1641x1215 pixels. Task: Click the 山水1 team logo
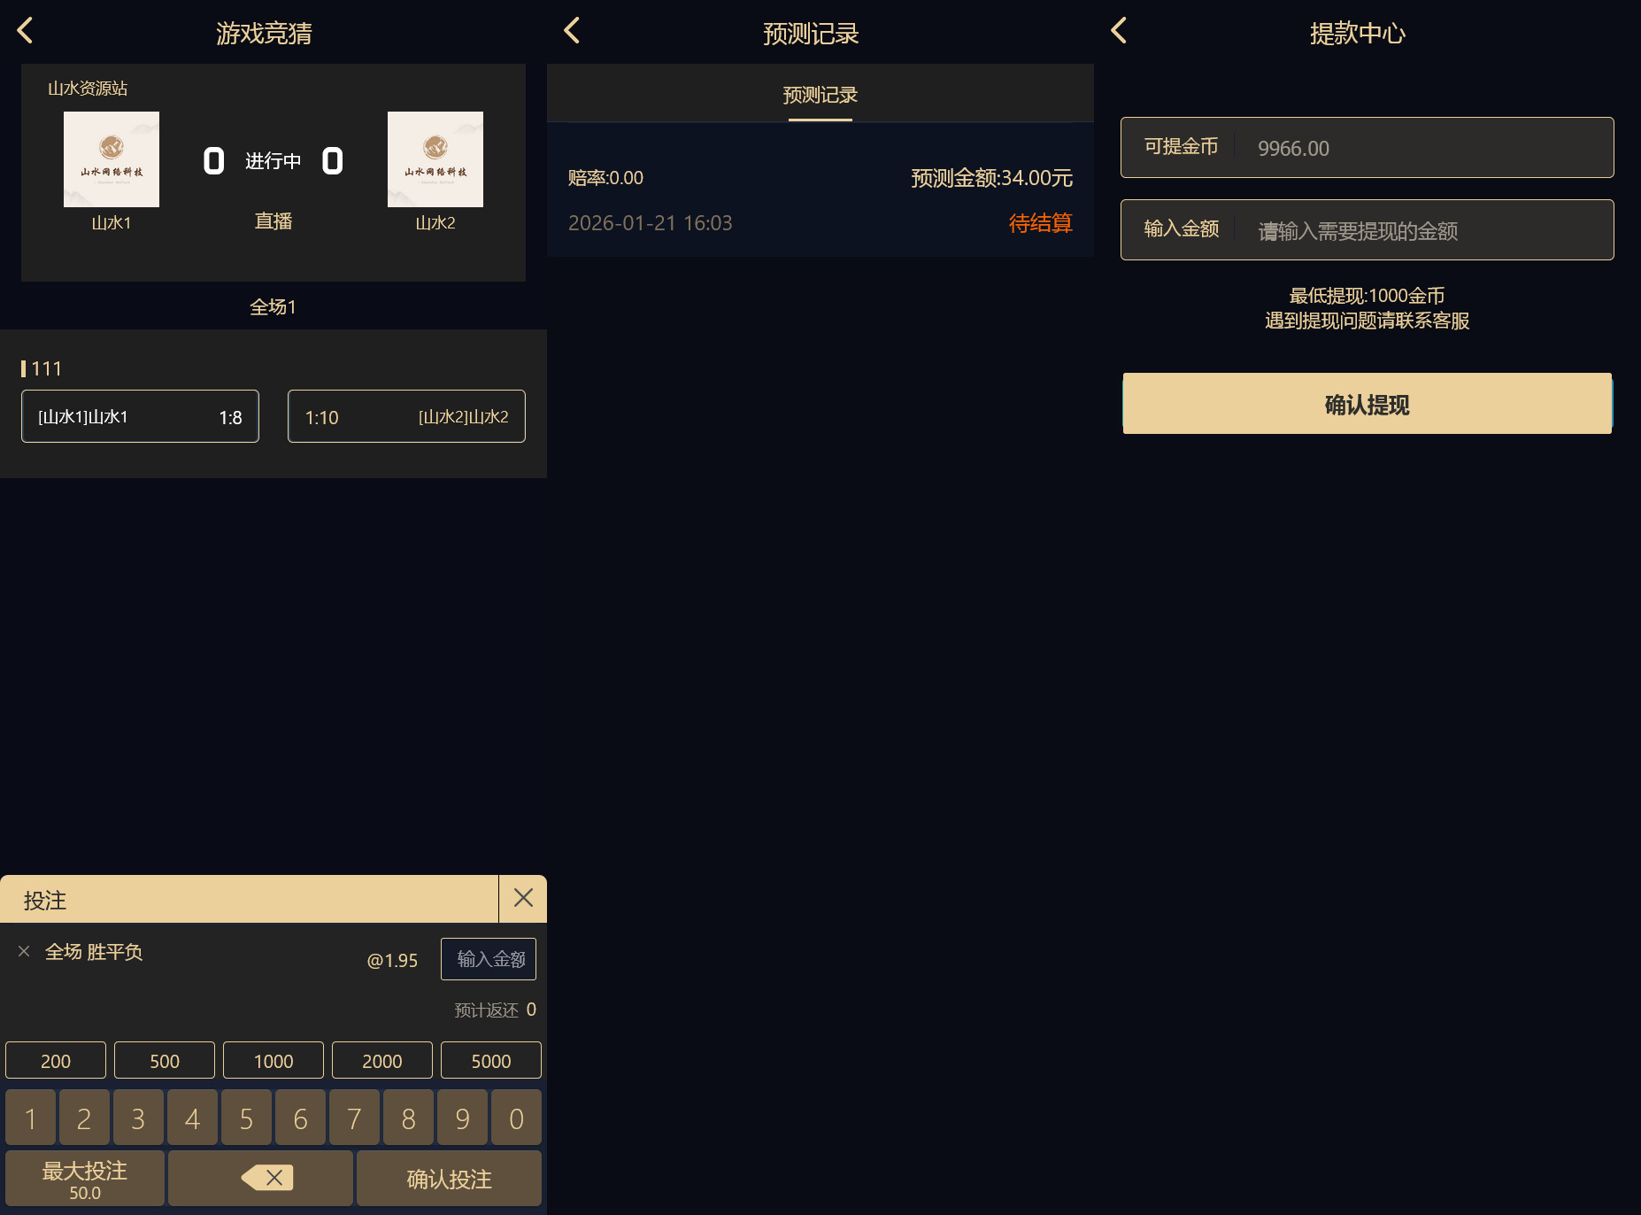(x=111, y=159)
